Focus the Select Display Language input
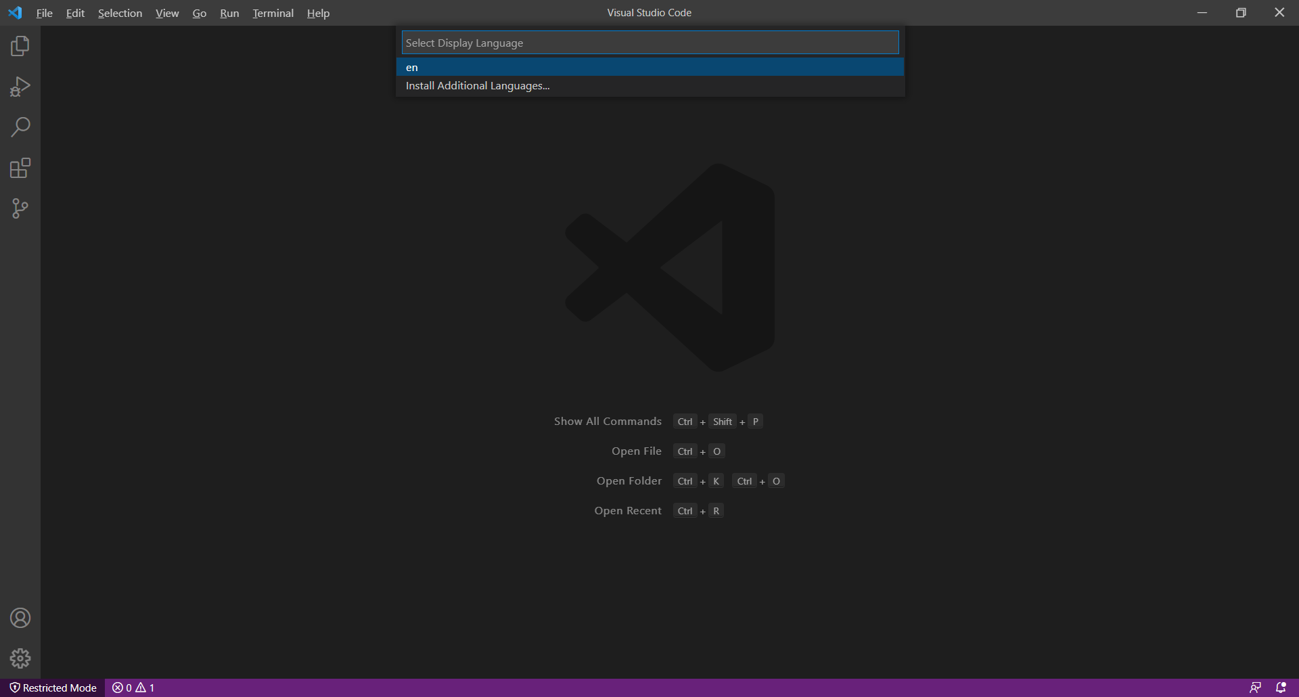This screenshot has width=1299, height=697. pyautogui.click(x=650, y=43)
